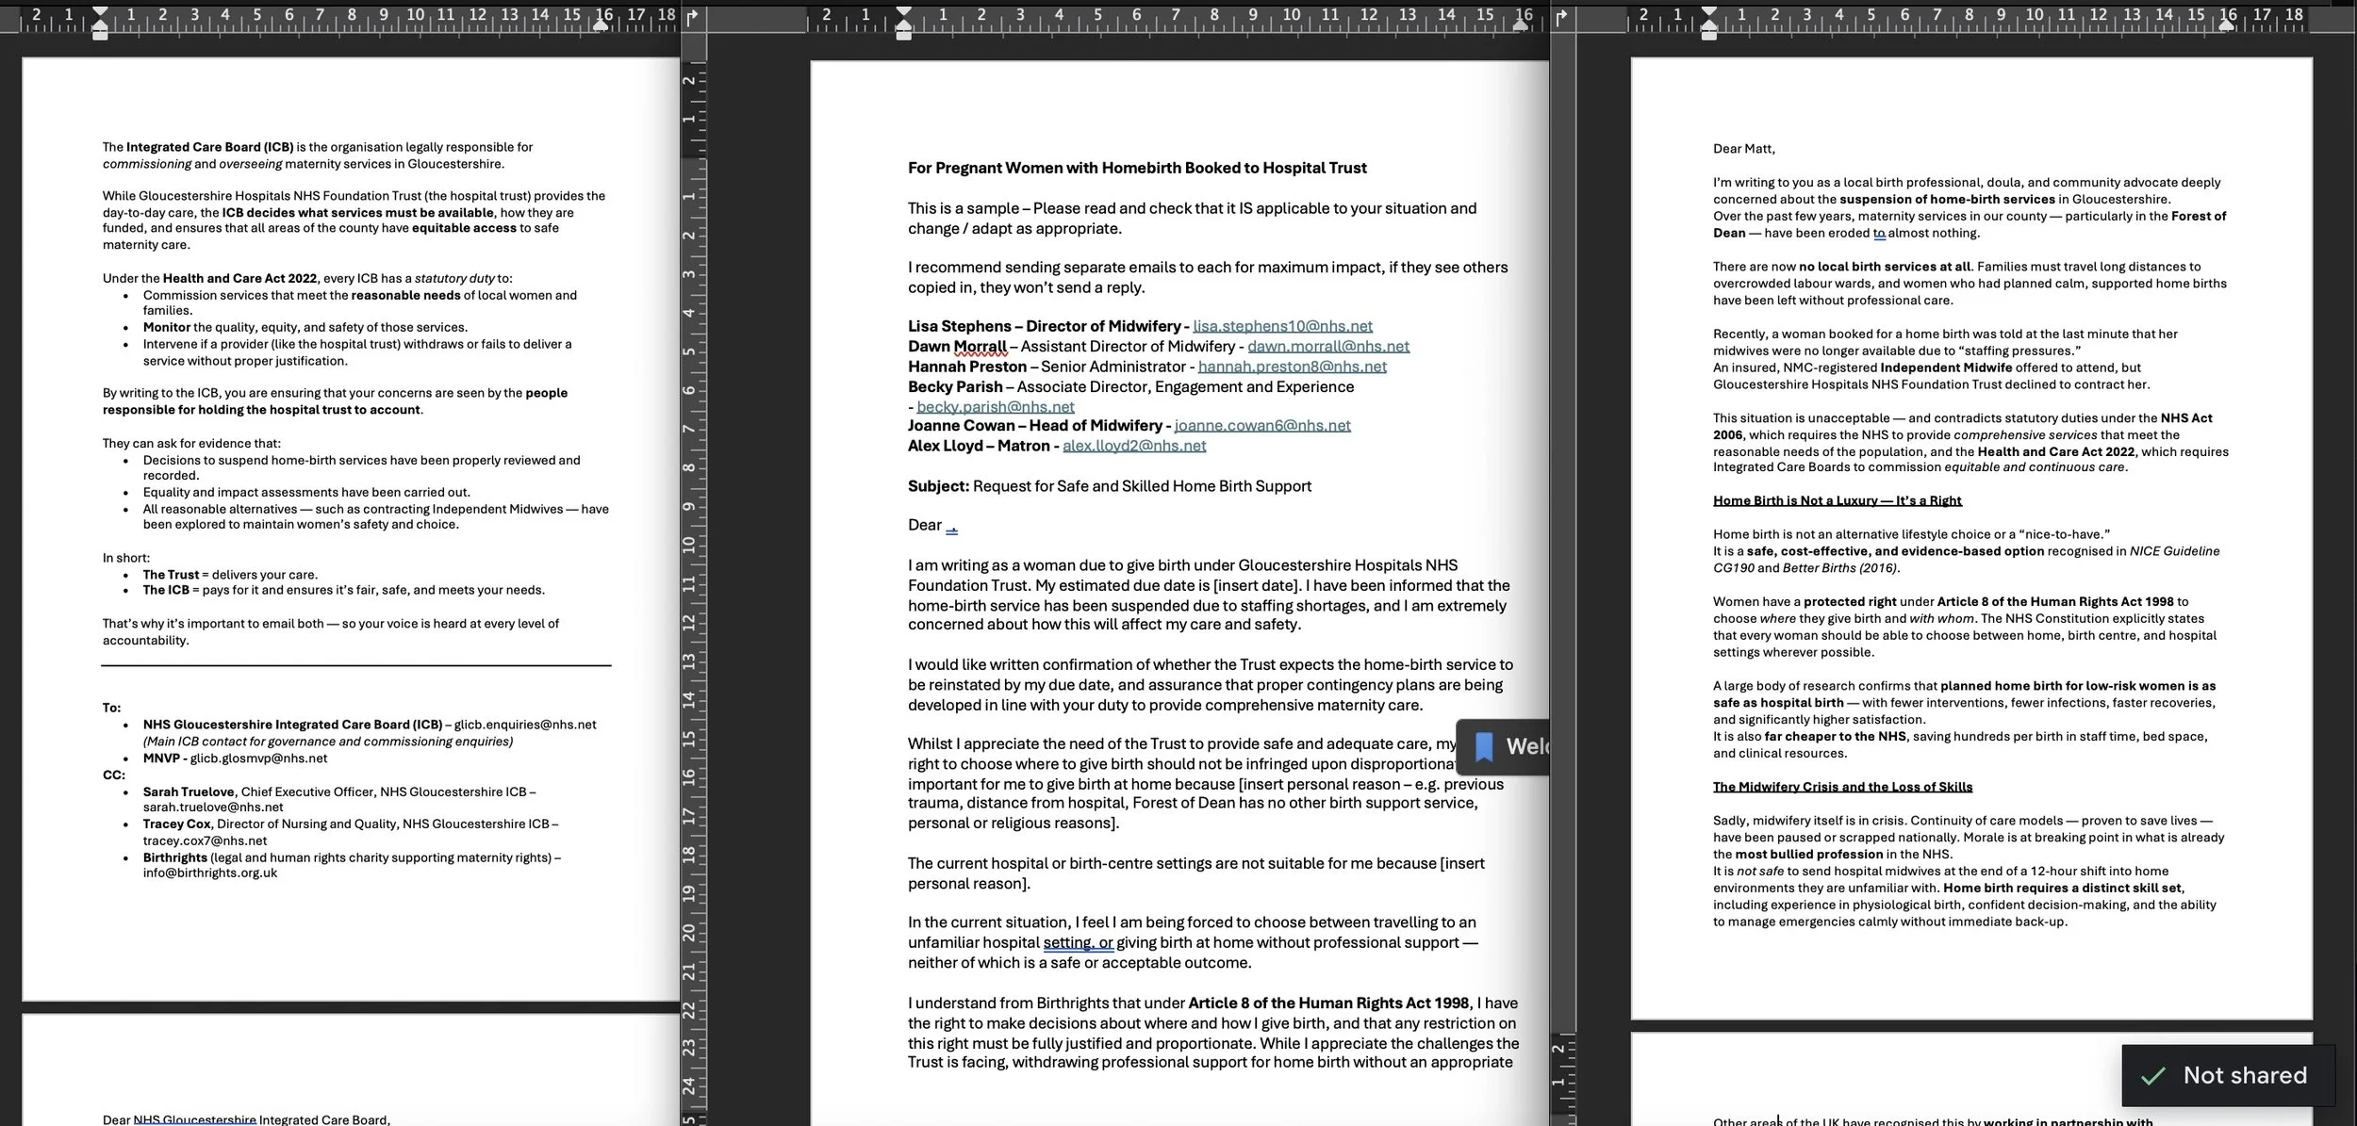
Task: Click the alex.lloyd2@nhs.net email link
Action: [x=1133, y=446]
